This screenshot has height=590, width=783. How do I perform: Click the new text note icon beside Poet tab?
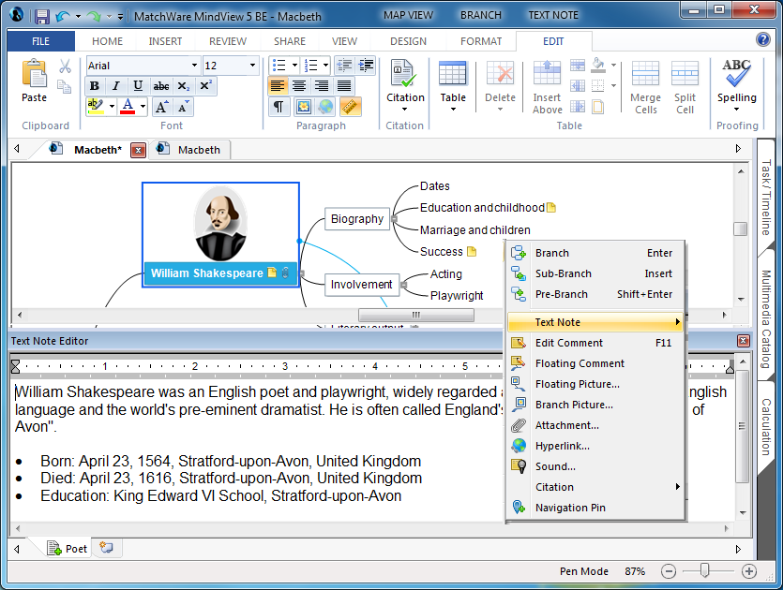point(106,548)
